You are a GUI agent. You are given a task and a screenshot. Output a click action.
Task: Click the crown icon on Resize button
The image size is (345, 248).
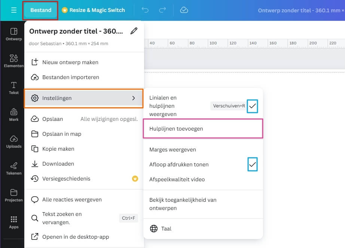click(64, 10)
